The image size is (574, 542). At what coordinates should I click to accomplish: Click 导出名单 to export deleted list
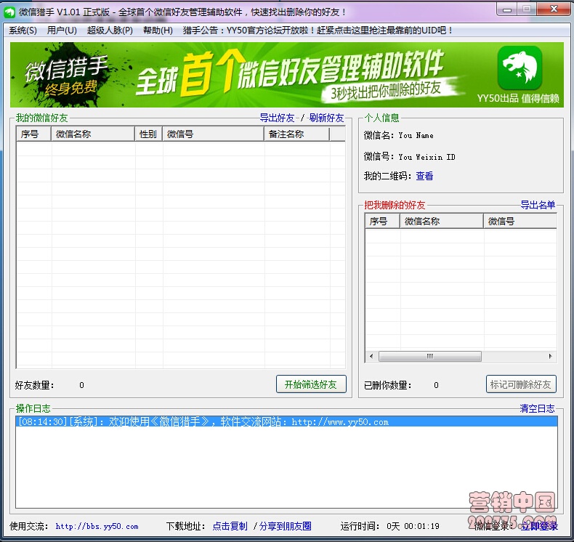point(537,206)
